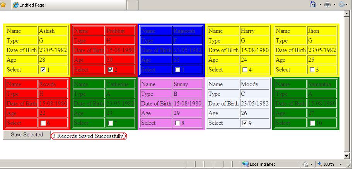Click the security lock icon in status bar
Image resolution: width=353 pixels, height=170 pixels.
[306, 164]
